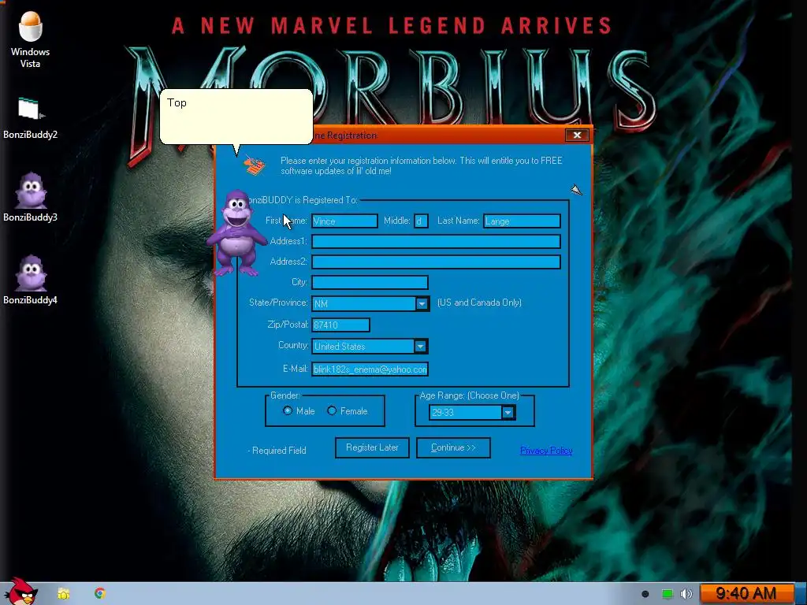Click the Last Name field containing Lange
The height and width of the screenshot is (605, 807).
pos(522,221)
